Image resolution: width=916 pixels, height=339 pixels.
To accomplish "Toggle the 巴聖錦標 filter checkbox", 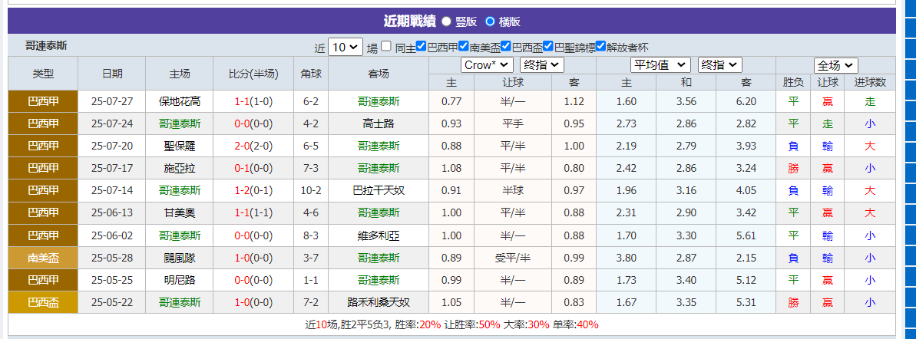I will (x=548, y=46).
